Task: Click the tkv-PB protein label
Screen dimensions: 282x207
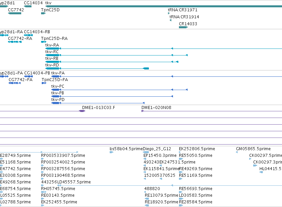Action: tap(58, 93)
